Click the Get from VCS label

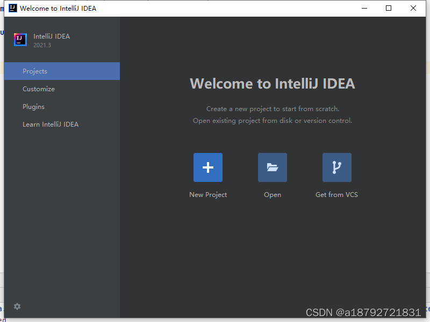pyautogui.click(x=336, y=195)
